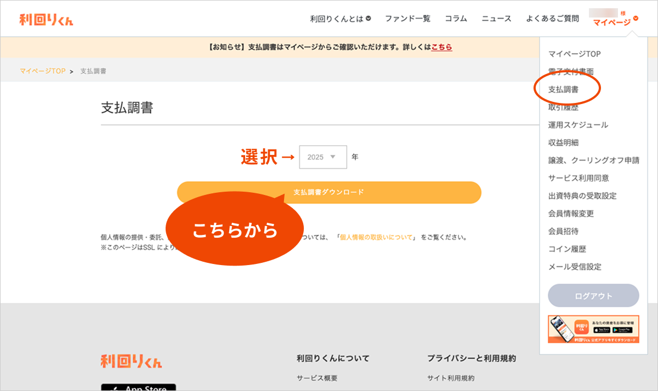Open the 2025 year selection dropdown

point(323,157)
